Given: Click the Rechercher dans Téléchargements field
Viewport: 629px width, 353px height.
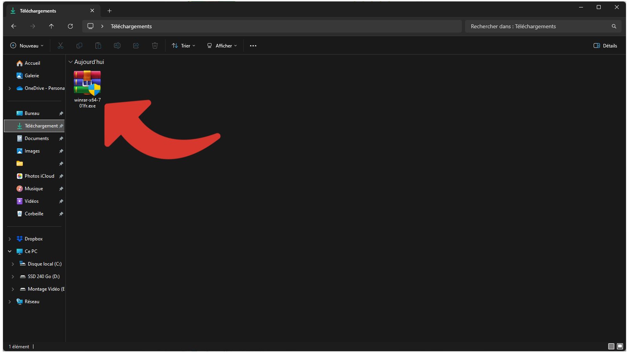Looking at the screenshot, I should coord(543,26).
